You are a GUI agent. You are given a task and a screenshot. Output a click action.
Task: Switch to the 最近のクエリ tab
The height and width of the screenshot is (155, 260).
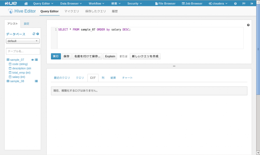(x=62, y=78)
